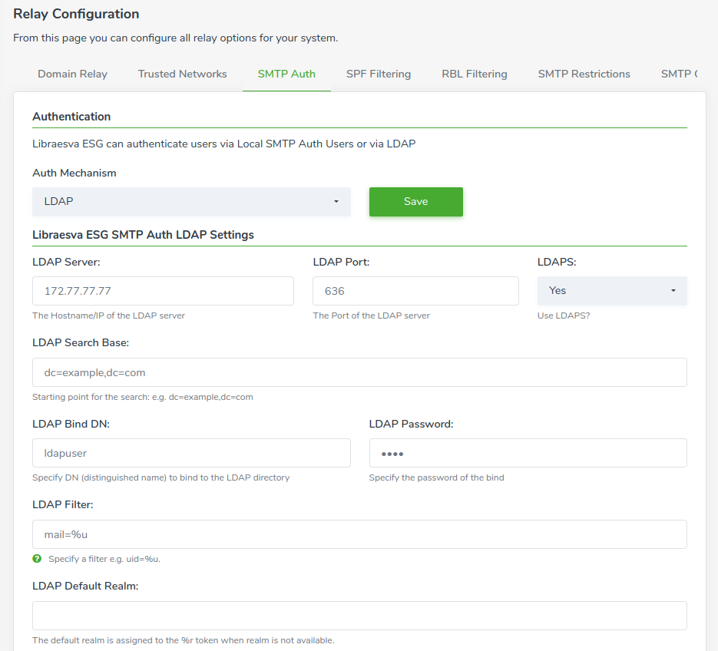Screen dimensions: 718x651
Task: Click the LDAP Filter input box
Action: (359, 534)
